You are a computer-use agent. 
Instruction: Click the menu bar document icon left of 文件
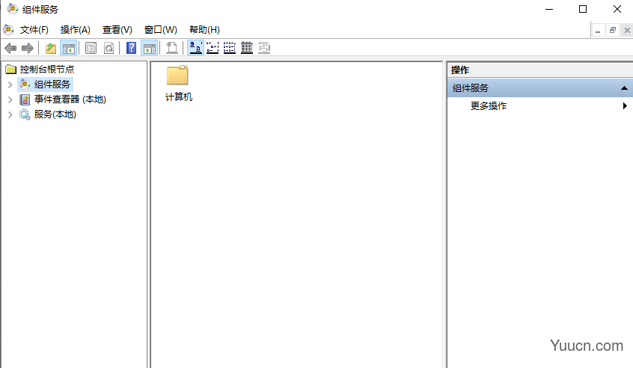pyautogui.click(x=8, y=29)
